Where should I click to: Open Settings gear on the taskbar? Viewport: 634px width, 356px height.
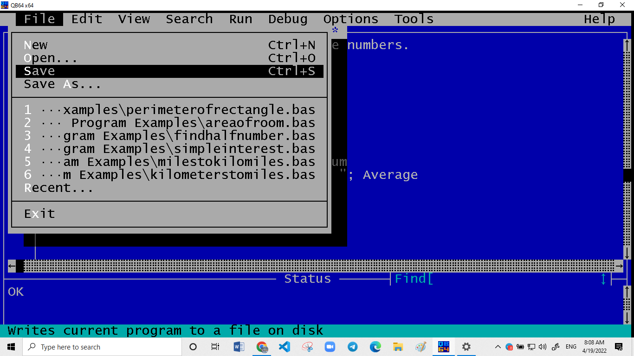tap(466, 347)
